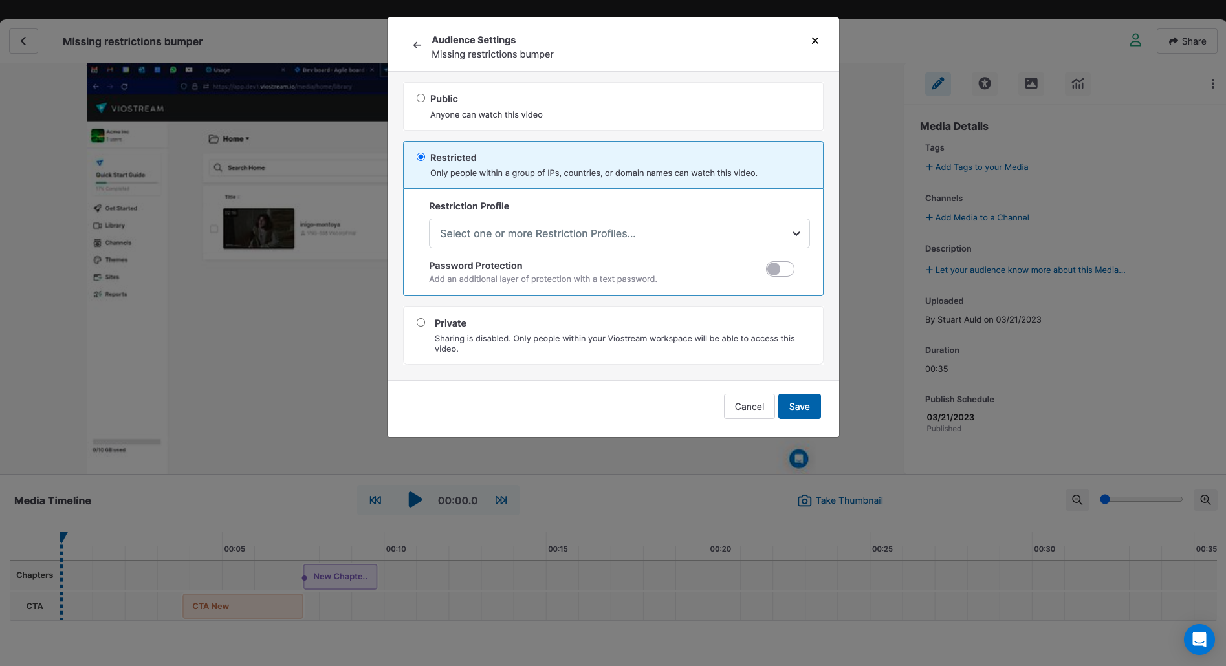Select the Public audience option
The image size is (1226, 666).
[421, 98]
